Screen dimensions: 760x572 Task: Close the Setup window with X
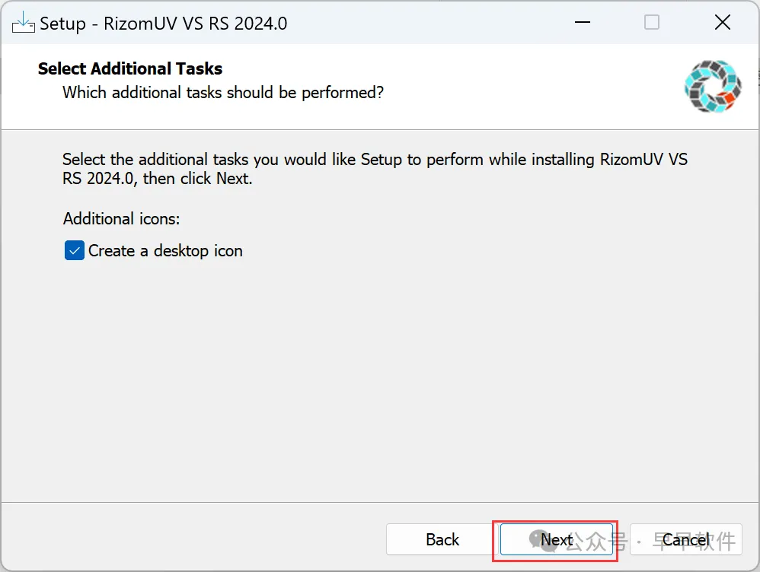click(x=722, y=23)
